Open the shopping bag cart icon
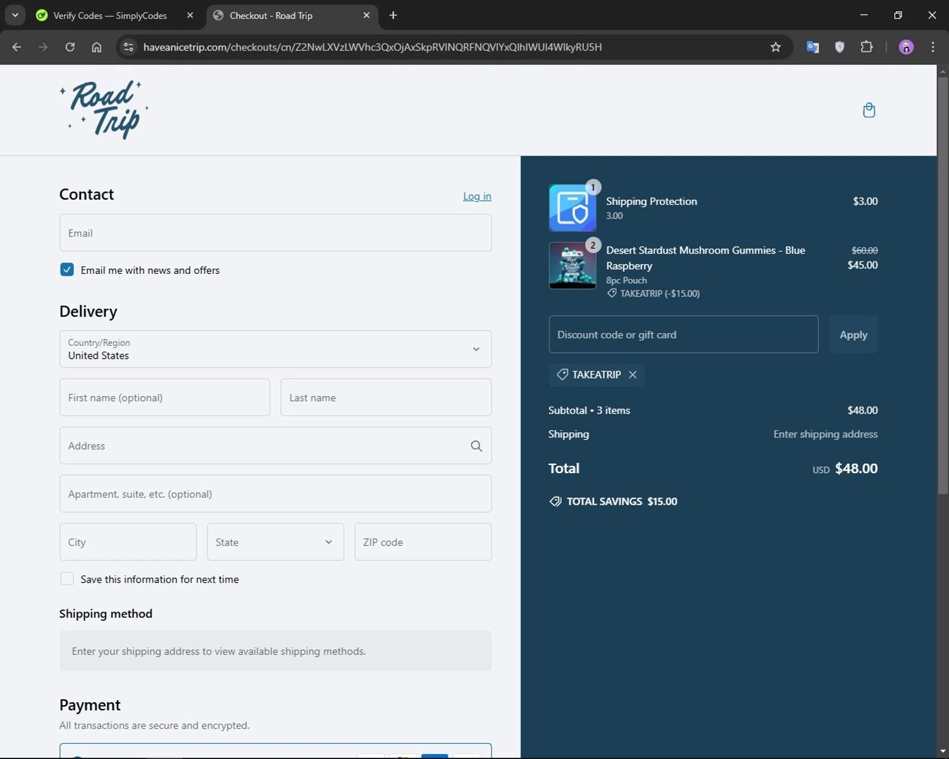Viewport: 949px width, 759px height. [x=869, y=110]
